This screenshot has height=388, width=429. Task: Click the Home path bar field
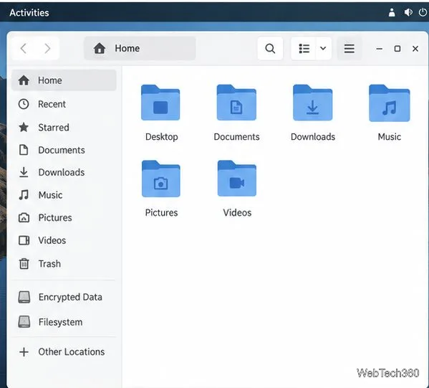pos(140,49)
